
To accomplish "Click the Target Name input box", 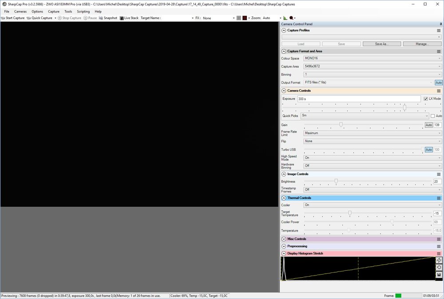I will pos(178,18).
